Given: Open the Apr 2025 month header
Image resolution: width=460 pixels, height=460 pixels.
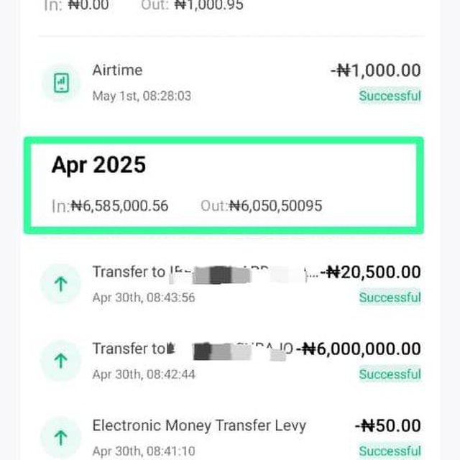Looking at the screenshot, I should (x=98, y=165).
